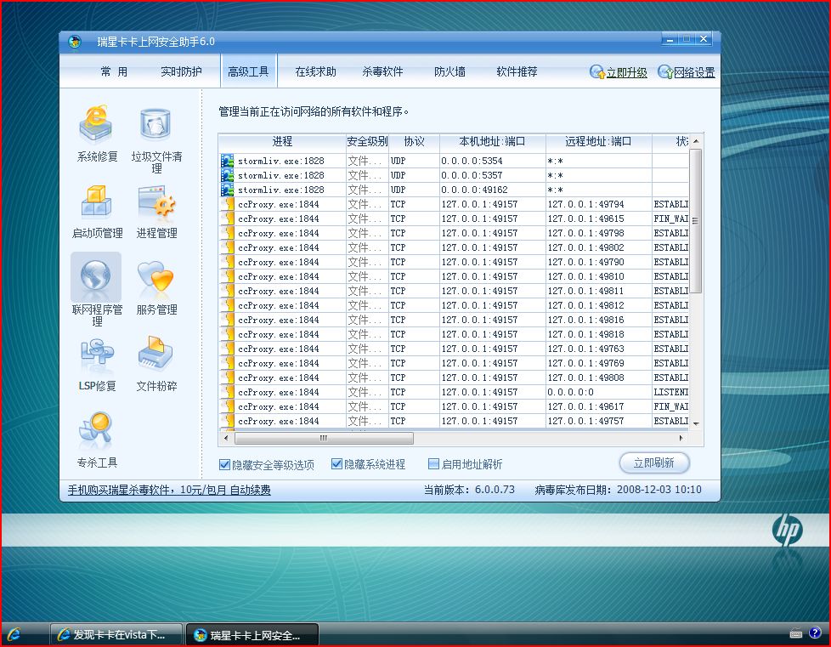Screen dimensions: 831x647
Task: Open the 进程管理 process manager
Action: pos(156,210)
